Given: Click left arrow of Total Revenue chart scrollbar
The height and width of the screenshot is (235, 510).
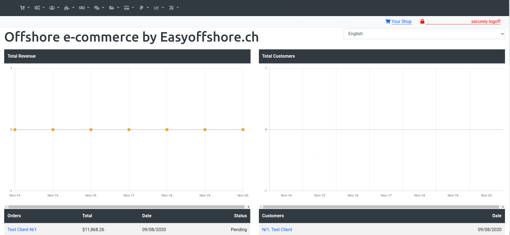Looking at the screenshot, I should tap(6, 207).
